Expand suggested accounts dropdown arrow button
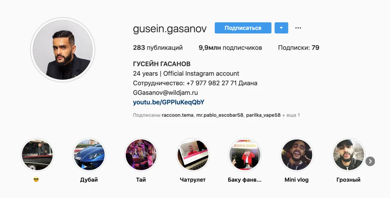This screenshot has width=390, height=198. (x=281, y=28)
